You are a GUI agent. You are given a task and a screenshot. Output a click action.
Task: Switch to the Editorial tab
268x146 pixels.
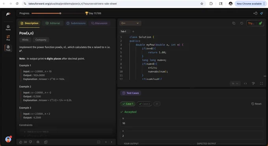coord(53,23)
